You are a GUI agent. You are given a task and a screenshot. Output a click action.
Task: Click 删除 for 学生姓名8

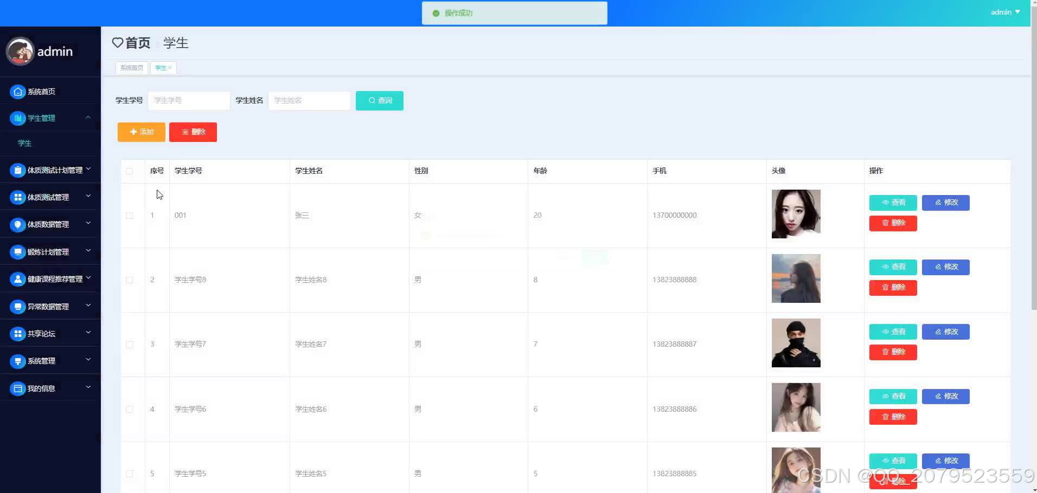click(x=893, y=288)
